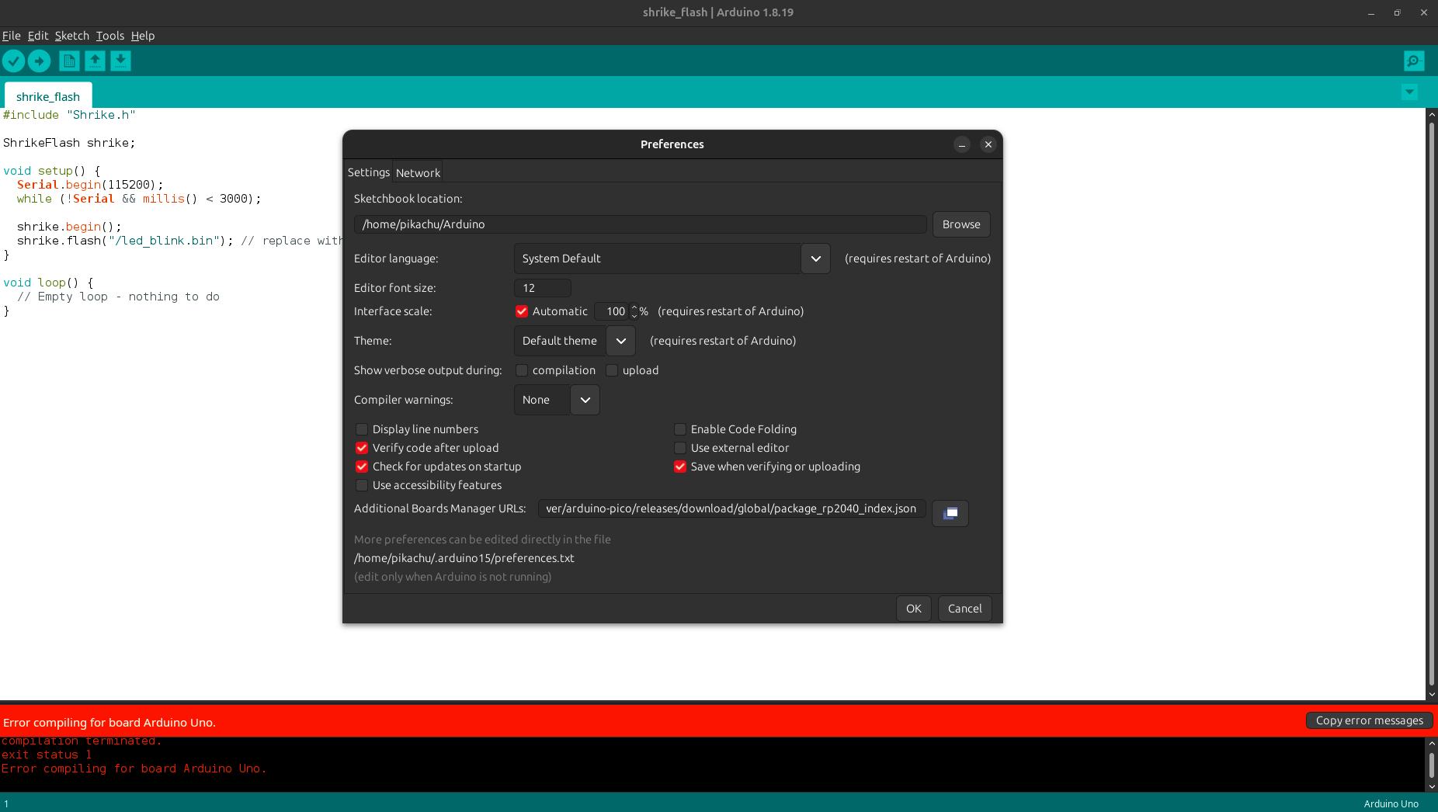This screenshot has width=1438, height=812.
Task: Click the Upload arrow icon
Action: (40, 61)
